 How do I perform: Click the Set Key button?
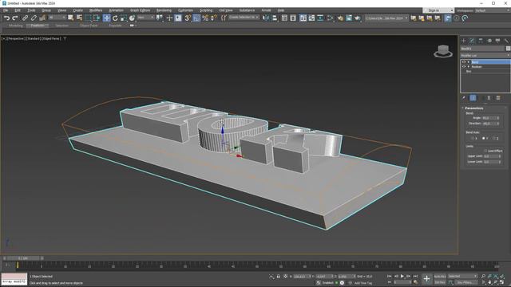(x=440, y=282)
